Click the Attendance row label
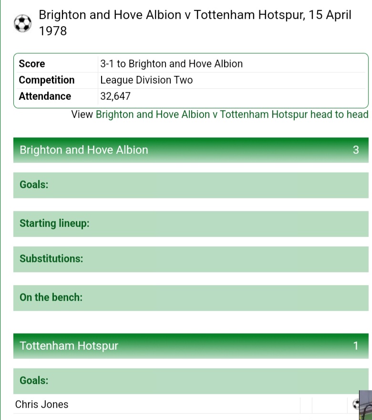372x420 pixels. [x=45, y=97]
